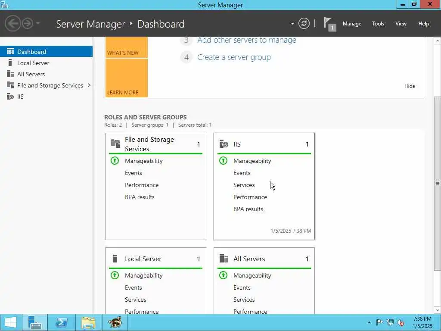This screenshot has width=441, height=331.
Task: Click the back navigation arrow
Action: tap(12, 23)
